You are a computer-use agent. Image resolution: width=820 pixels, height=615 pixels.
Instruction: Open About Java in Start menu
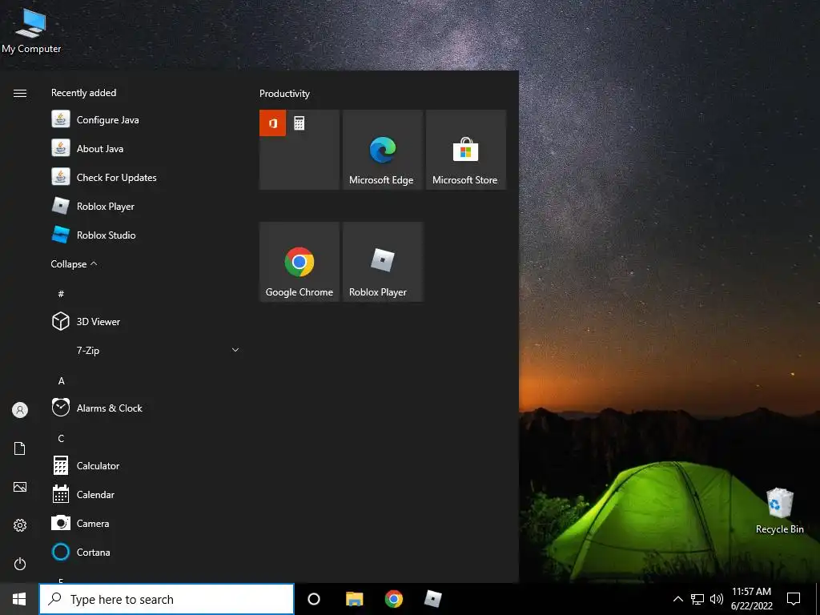(144, 148)
